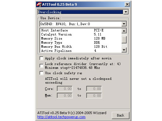Screen dimensions: 162x121
Task: Click the Mem maximum clock field
Action: click(x=94, y=96)
